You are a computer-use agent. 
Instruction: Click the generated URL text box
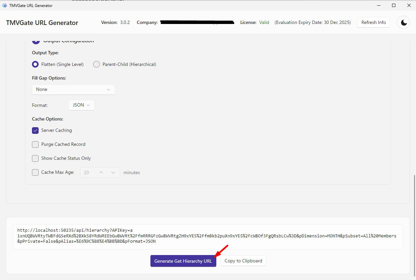pos(208,236)
